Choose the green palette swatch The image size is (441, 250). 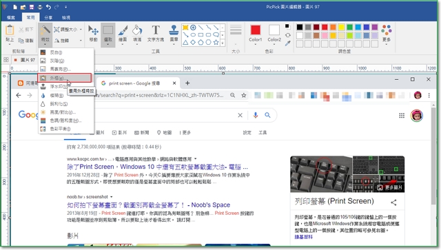[x=349, y=27]
